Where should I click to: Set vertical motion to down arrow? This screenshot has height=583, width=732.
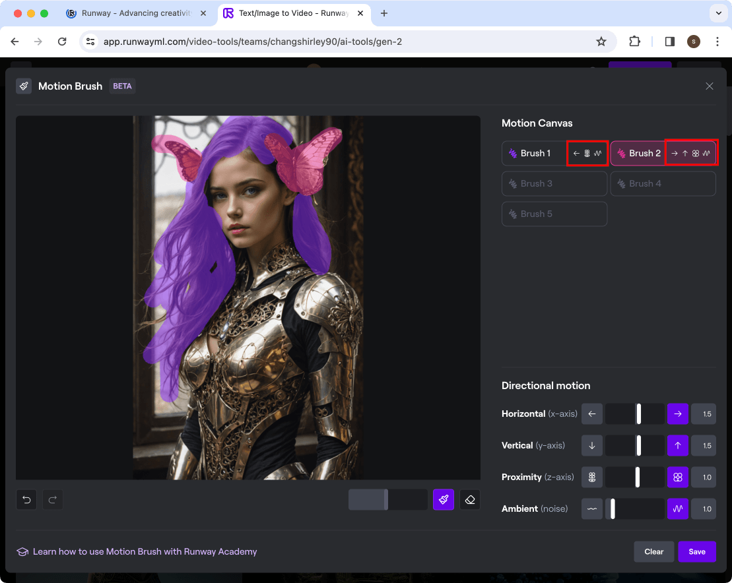coord(592,446)
